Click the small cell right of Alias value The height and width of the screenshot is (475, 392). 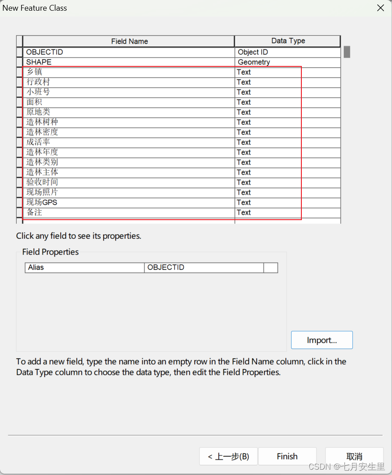[271, 267]
